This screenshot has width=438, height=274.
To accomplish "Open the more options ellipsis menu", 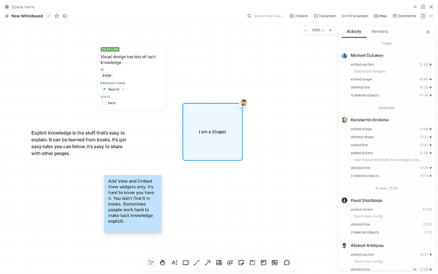I will click(x=431, y=16).
